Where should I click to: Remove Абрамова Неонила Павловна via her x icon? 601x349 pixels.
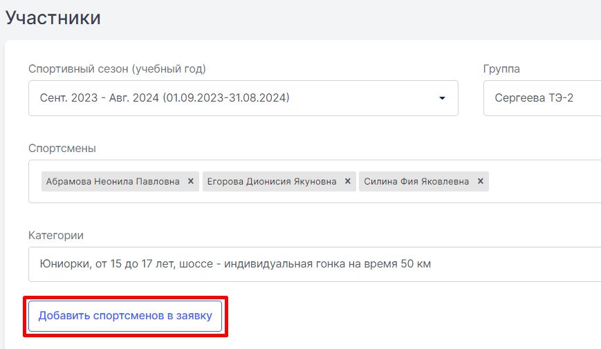point(190,181)
